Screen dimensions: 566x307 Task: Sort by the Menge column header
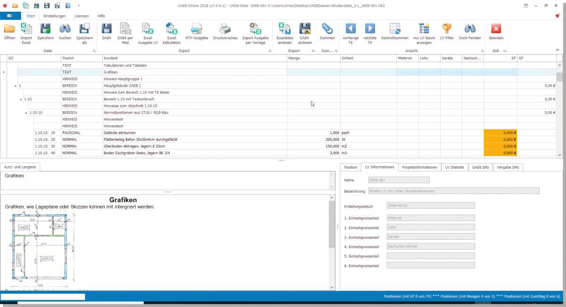pos(314,58)
